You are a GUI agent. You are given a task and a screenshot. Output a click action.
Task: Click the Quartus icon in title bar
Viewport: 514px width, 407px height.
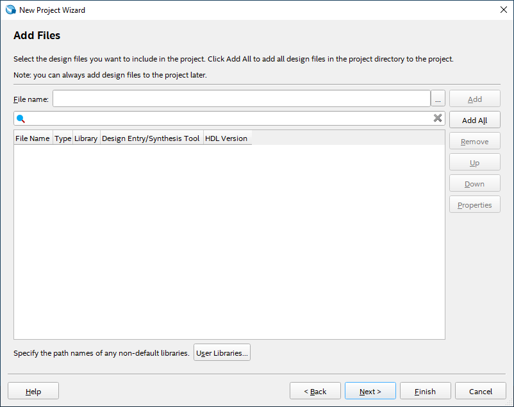[10, 10]
